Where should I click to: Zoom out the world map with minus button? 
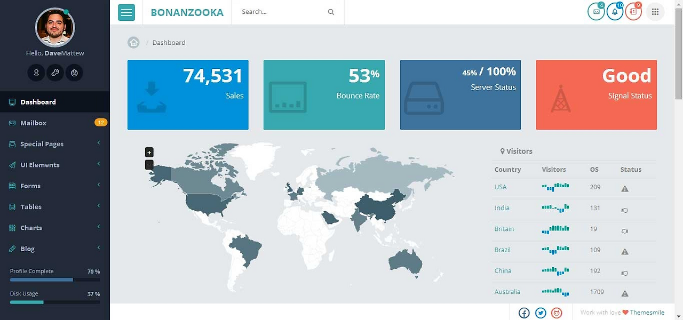point(149,165)
